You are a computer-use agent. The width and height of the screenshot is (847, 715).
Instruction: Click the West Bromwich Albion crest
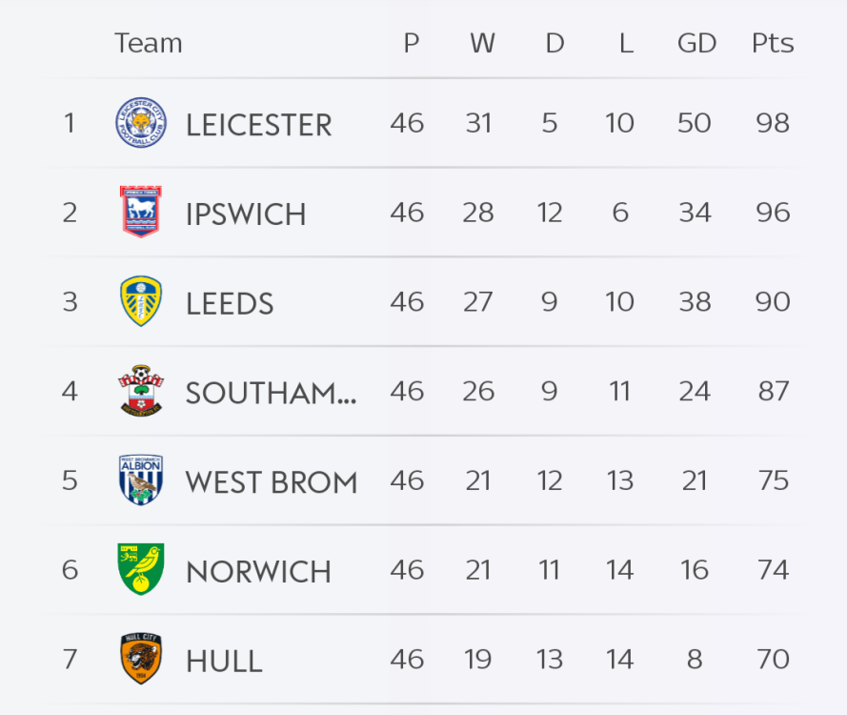[141, 480]
